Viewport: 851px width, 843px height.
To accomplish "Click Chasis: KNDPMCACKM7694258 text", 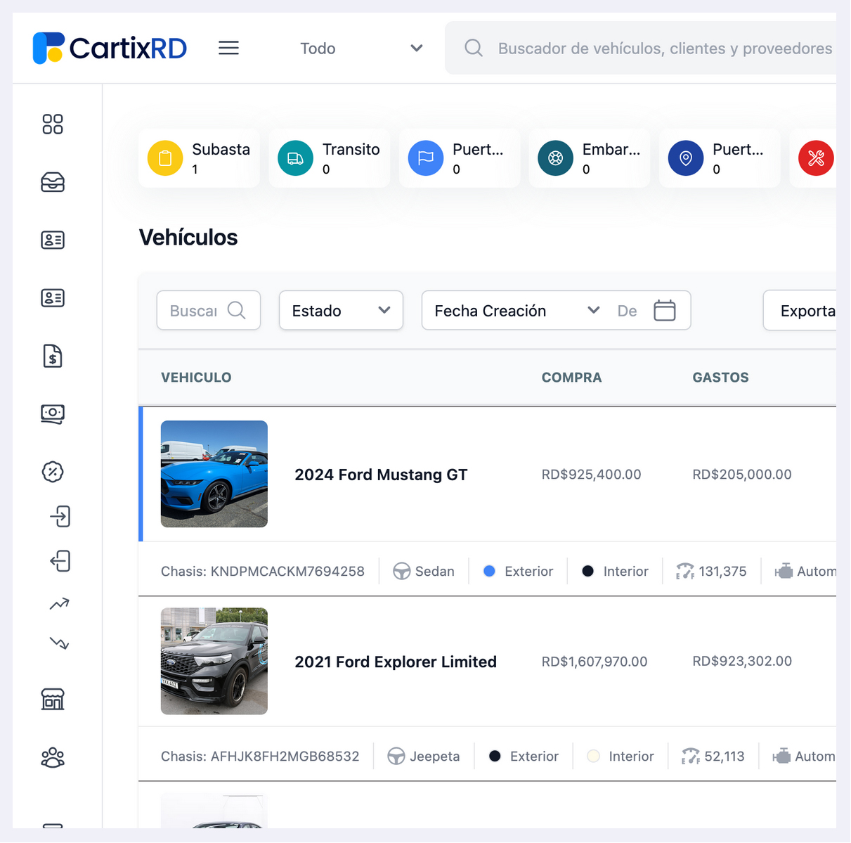I will 263,571.
